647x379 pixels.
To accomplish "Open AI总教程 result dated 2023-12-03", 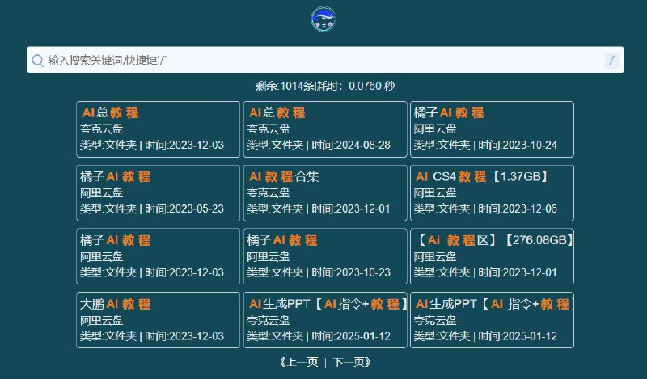I will [158, 128].
